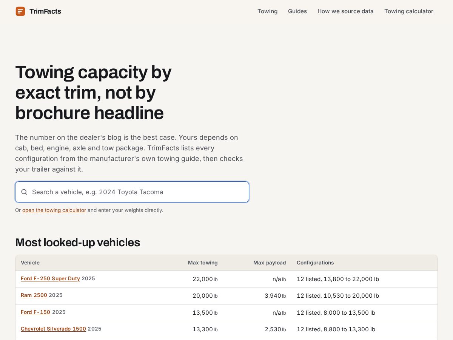Open the Ford F-250 Super Duty link
Viewport: 453px width, 340px height.
(50, 278)
